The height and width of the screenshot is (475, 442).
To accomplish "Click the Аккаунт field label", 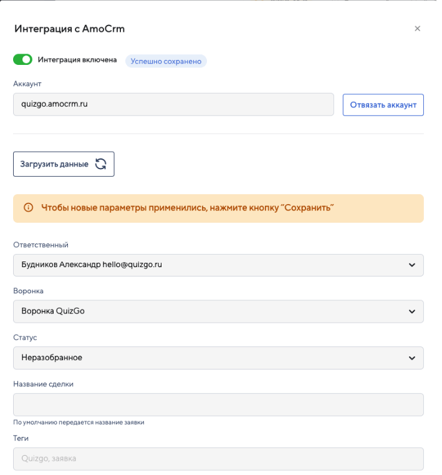I will click(x=27, y=83).
